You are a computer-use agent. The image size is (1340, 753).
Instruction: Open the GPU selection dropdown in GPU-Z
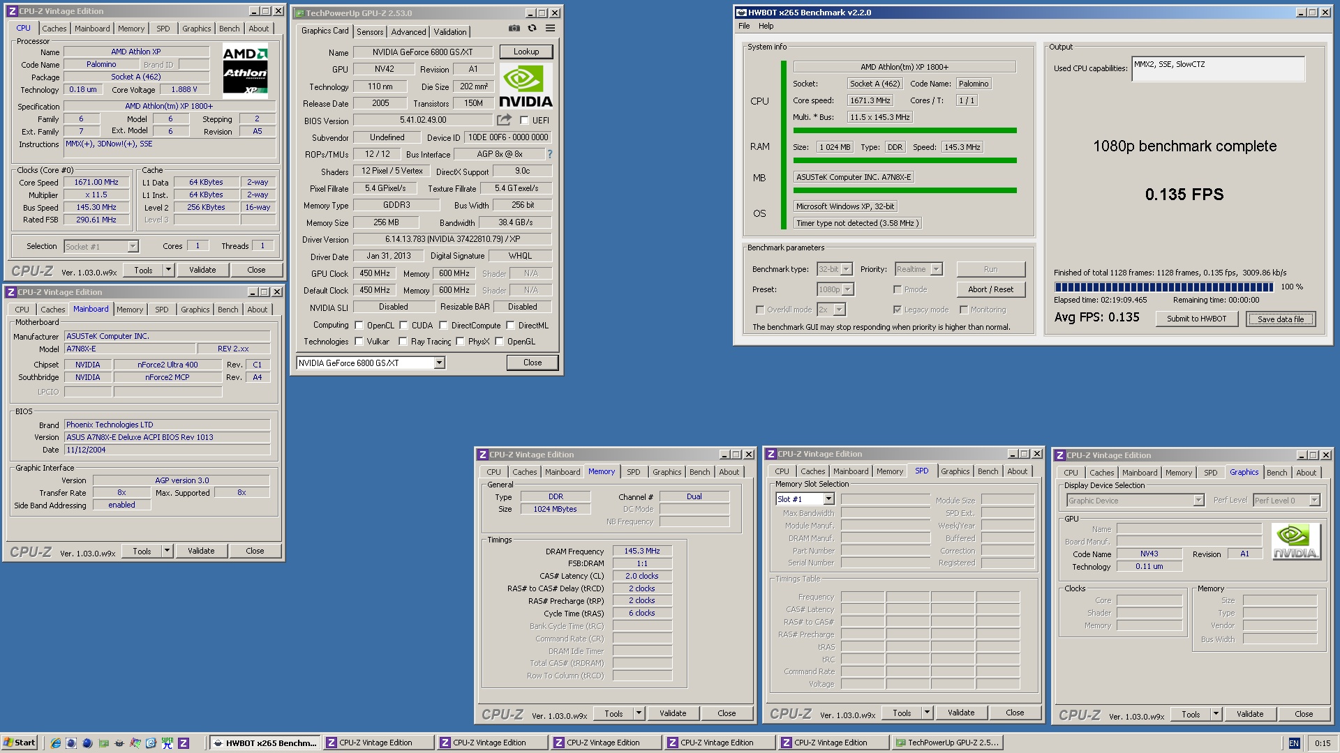[x=439, y=363]
